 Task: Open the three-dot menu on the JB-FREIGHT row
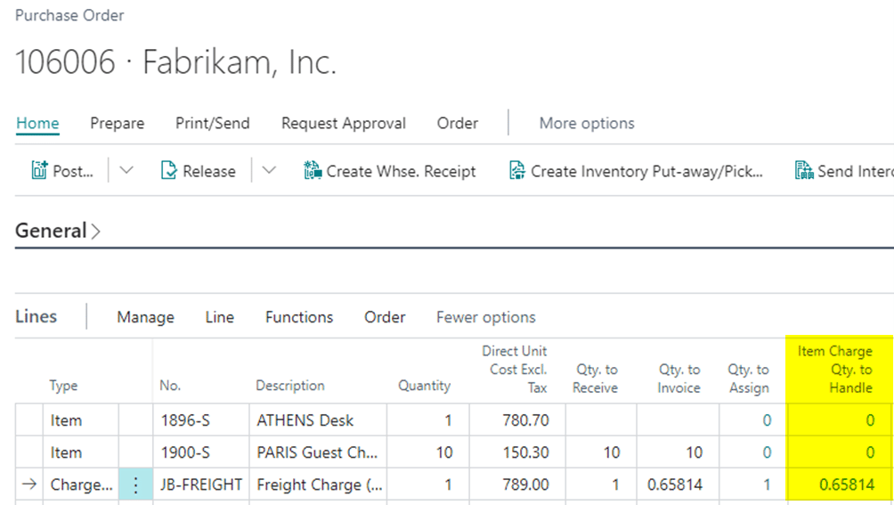tap(135, 485)
